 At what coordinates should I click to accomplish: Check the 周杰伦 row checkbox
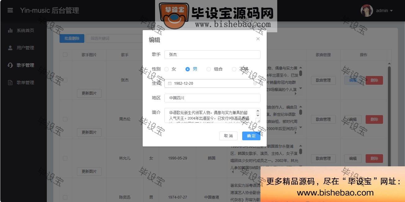pyautogui.click(x=65, y=119)
